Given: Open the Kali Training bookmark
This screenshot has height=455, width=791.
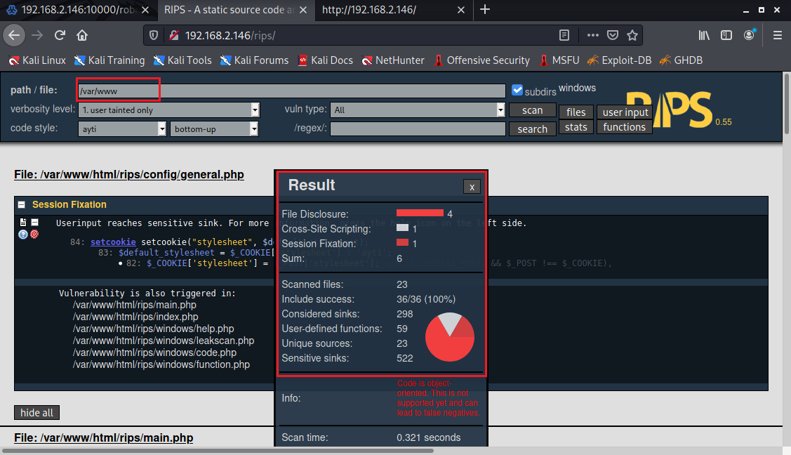Looking at the screenshot, I should 109,60.
